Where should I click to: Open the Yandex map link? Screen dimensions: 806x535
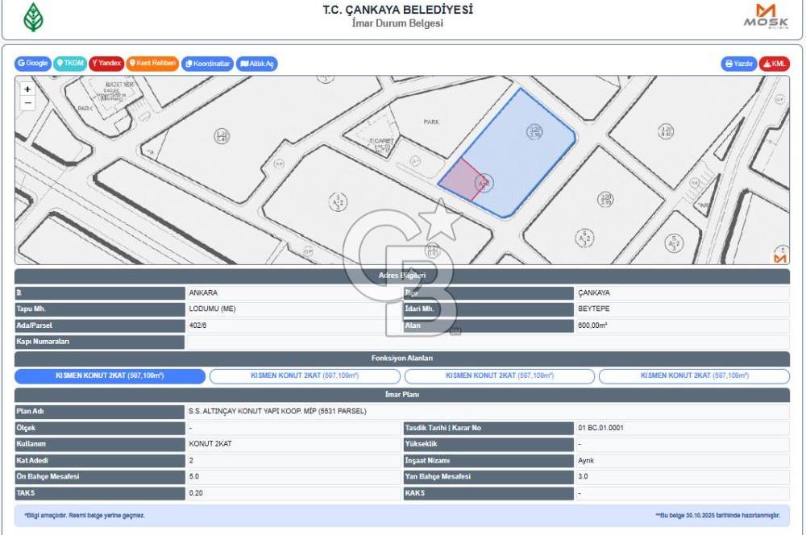(x=106, y=64)
